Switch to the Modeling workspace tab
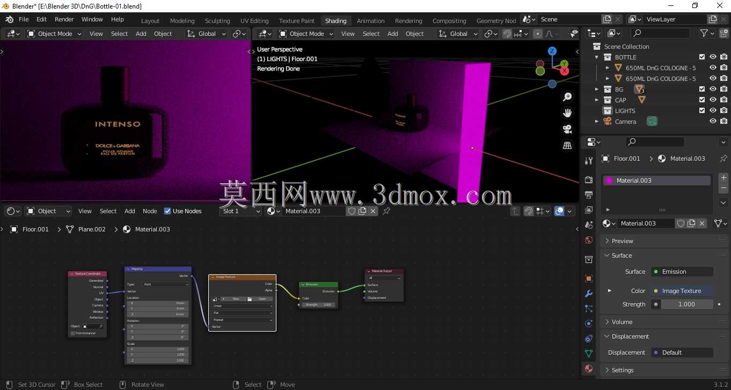This screenshot has height=390, width=731. (182, 21)
